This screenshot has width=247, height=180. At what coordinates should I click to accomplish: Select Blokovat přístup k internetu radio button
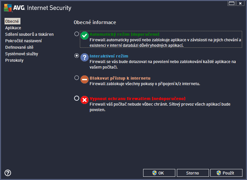click(x=77, y=78)
